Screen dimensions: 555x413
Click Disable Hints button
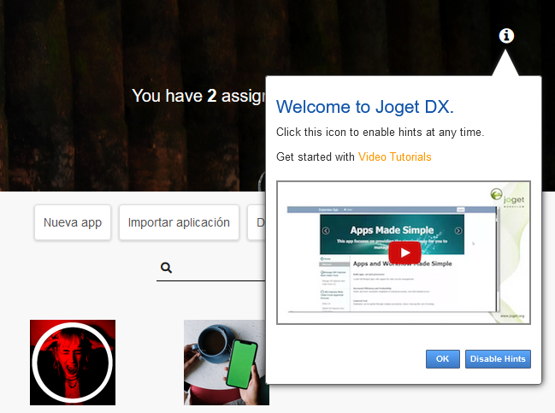(x=498, y=359)
